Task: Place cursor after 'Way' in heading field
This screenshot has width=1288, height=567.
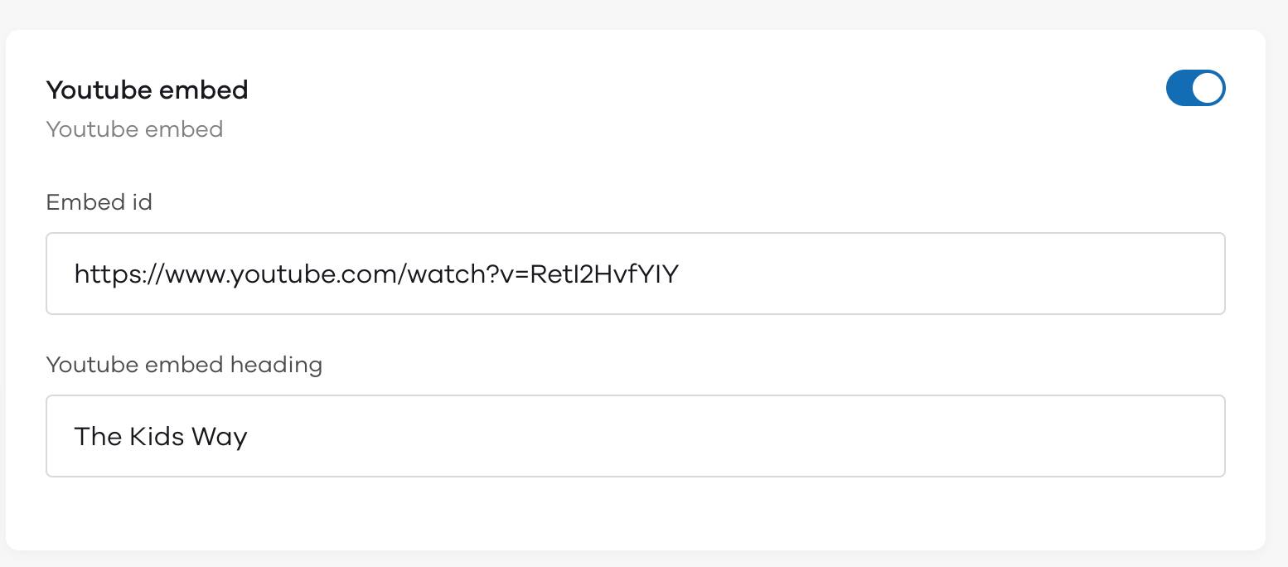Action: click(249, 437)
